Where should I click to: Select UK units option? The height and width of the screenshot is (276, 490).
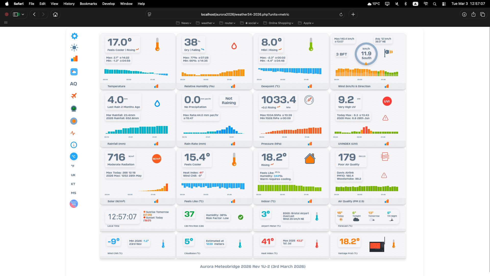73,175
